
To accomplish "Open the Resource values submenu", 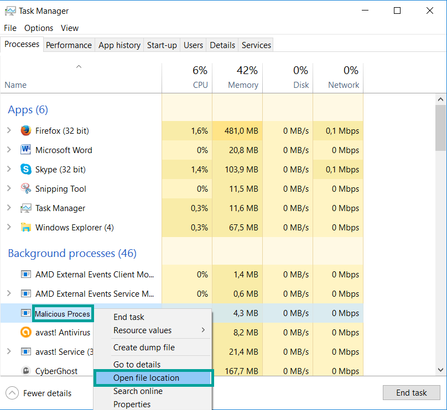I will click(x=143, y=330).
